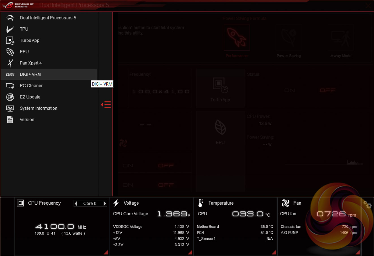
Task: Choose the Power Saving leaf icon
Action: [289, 38]
